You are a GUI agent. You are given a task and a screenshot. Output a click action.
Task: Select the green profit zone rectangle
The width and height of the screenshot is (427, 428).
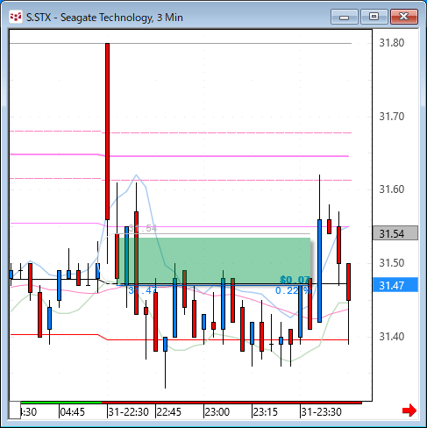pos(214,260)
